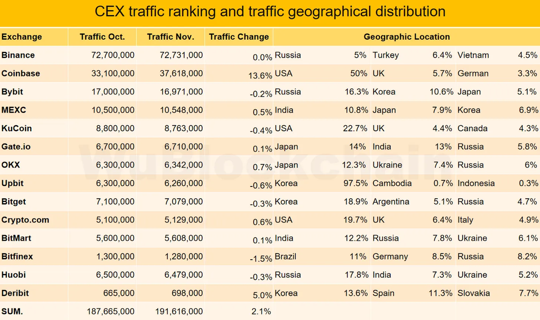Click the Gate.io exchange label
Screen dimensions: 540x320
[16, 147]
